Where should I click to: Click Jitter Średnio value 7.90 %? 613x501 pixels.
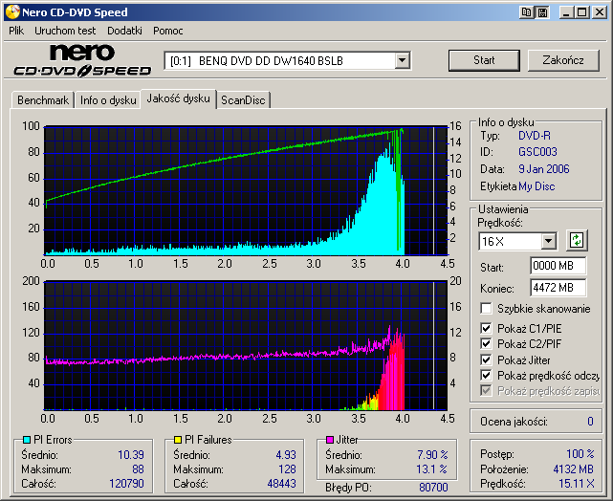point(432,455)
